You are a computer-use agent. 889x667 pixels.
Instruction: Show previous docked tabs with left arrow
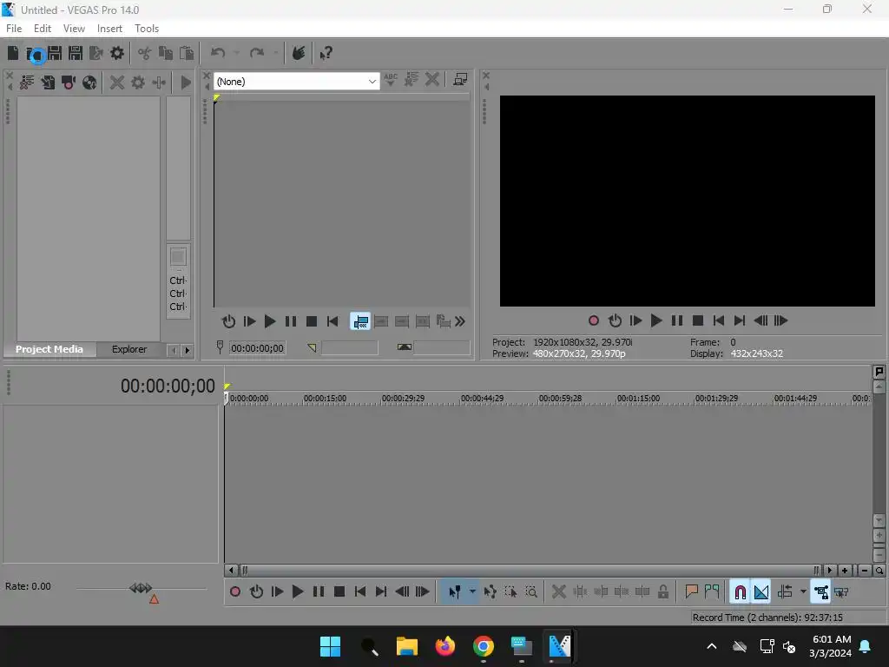coord(175,351)
